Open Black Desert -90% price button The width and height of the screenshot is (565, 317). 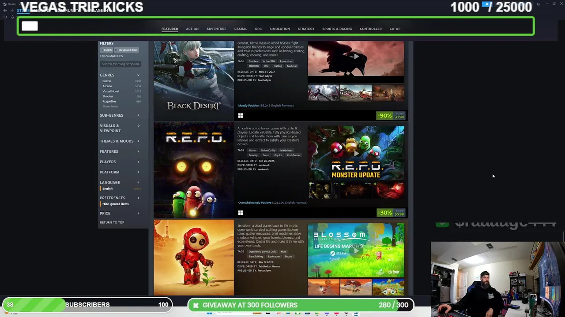click(x=391, y=115)
